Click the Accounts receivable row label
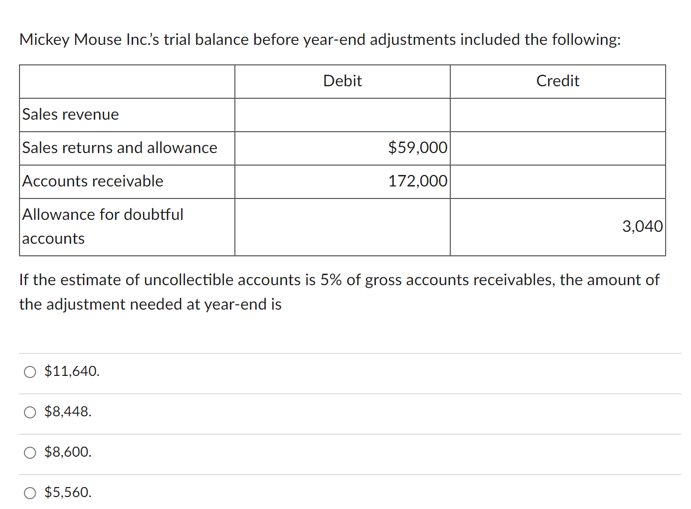This screenshot has height=509, width=691. coord(92,181)
